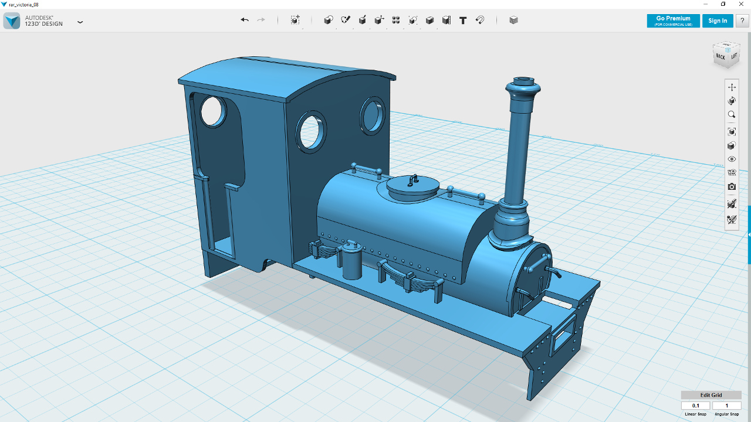
Task: Toggle the solids visibility slashed icon
Action: coord(732,204)
